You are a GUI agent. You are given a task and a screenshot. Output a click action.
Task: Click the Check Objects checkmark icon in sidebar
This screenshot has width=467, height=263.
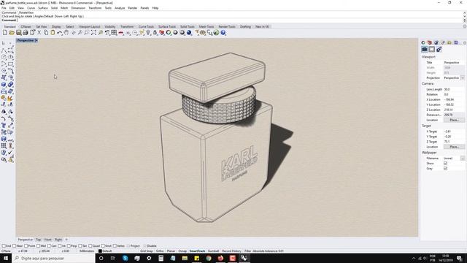pyautogui.click(x=11, y=153)
